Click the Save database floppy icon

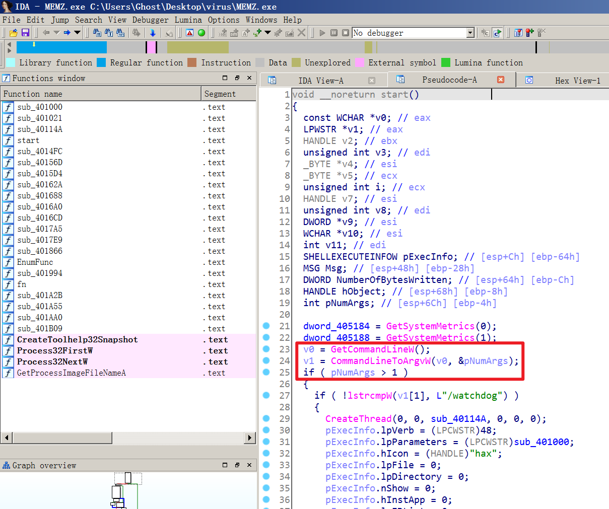[25, 33]
